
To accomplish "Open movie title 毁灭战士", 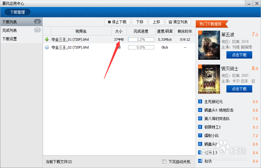I will [x=230, y=69].
